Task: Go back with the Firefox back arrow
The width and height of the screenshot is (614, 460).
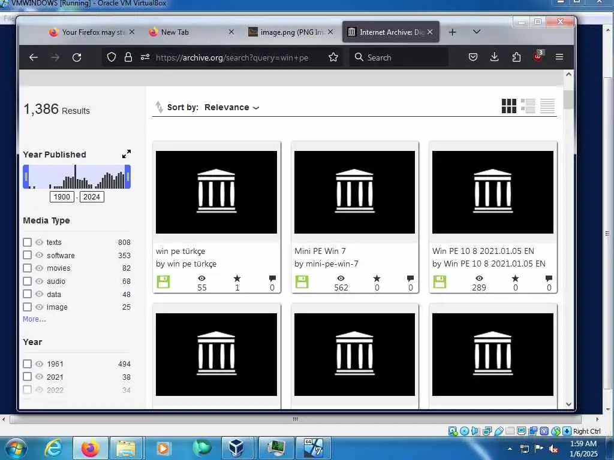Action: pos(34,57)
